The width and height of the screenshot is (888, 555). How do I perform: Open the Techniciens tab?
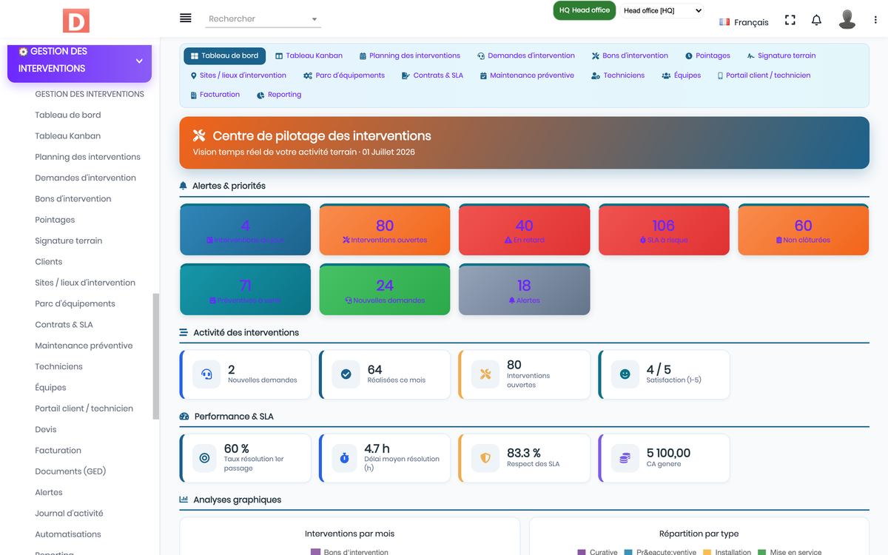click(x=618, y=75)
